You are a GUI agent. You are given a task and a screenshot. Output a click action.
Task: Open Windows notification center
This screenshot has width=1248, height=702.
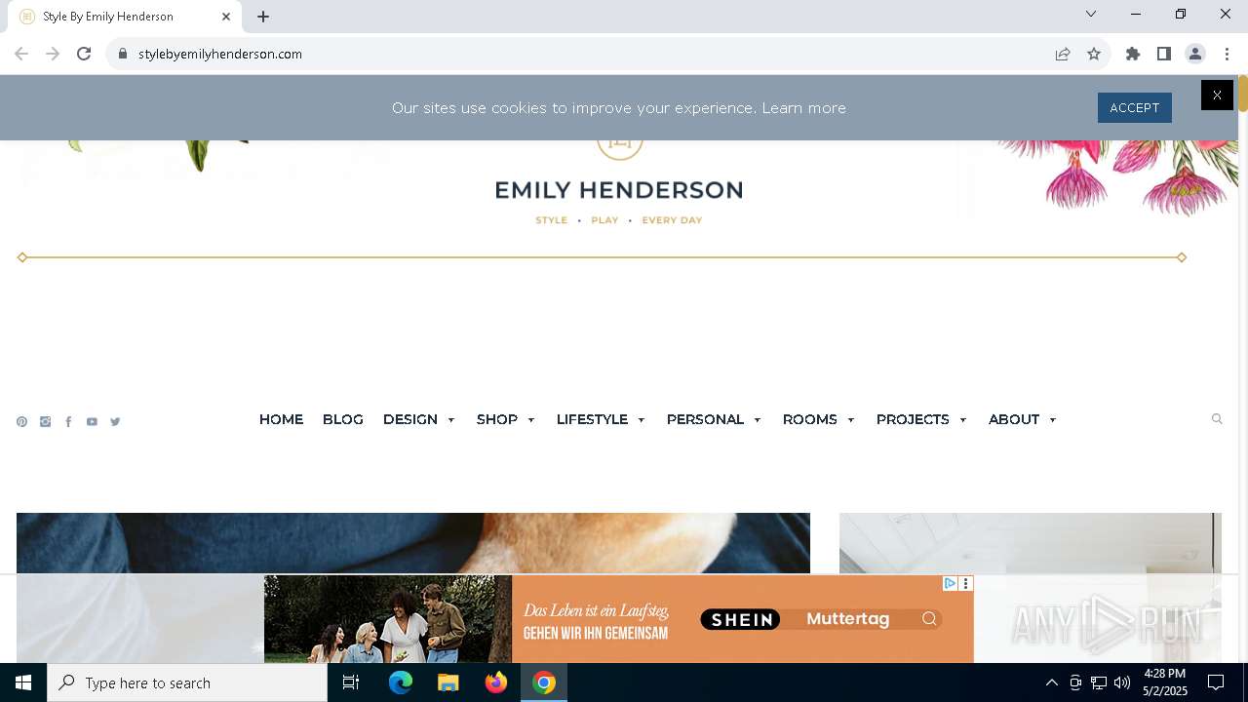[1216, 682]
